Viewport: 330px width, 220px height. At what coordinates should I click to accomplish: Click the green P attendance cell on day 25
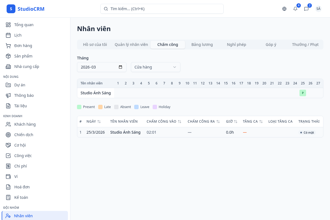(x=302, y=93)
